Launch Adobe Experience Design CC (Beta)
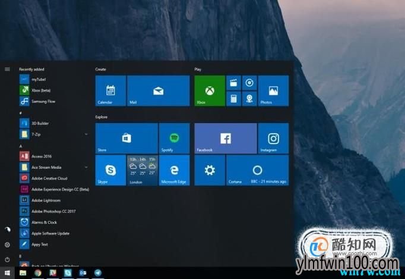405x279 pixels. pos(54,189)
